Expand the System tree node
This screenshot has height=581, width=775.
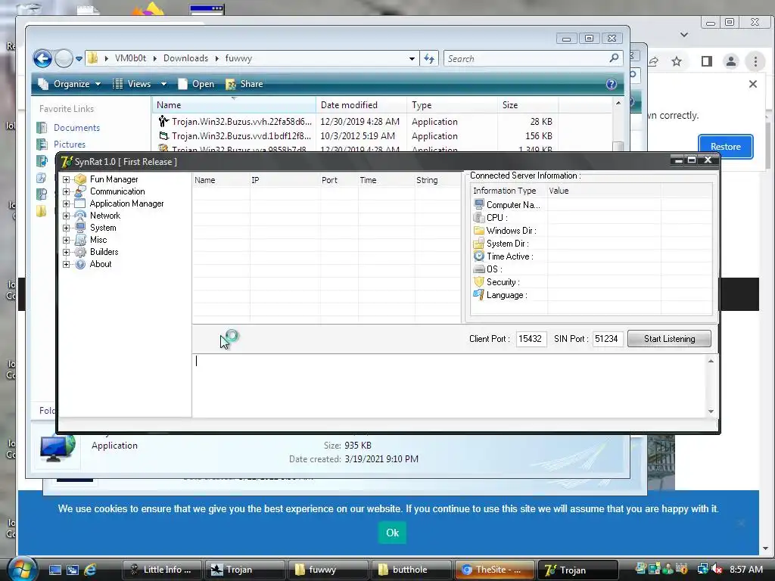tap(67, 228)
